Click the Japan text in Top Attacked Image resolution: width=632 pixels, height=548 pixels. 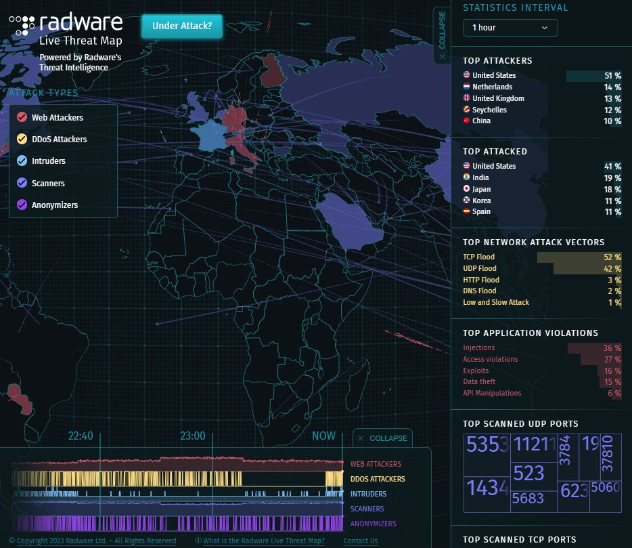tap(481, 189)
